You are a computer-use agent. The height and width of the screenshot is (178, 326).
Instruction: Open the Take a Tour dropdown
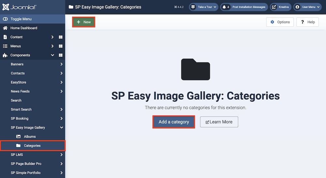203,7
